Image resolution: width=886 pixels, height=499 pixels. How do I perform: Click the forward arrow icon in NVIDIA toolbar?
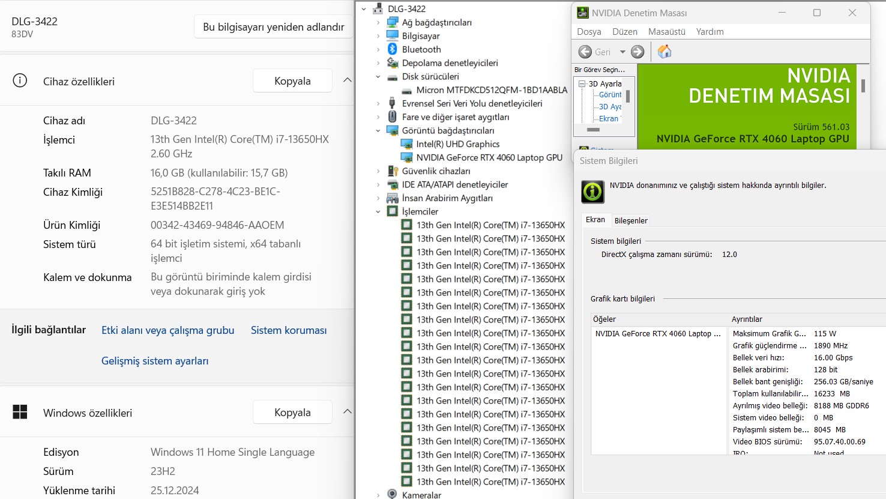[637, 52]
